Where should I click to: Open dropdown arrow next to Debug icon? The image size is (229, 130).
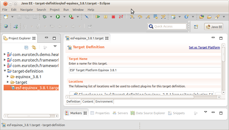tap(51, 17)
